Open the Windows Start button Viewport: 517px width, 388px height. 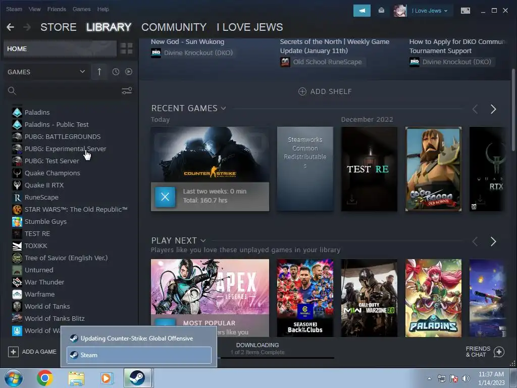point(14,378)
